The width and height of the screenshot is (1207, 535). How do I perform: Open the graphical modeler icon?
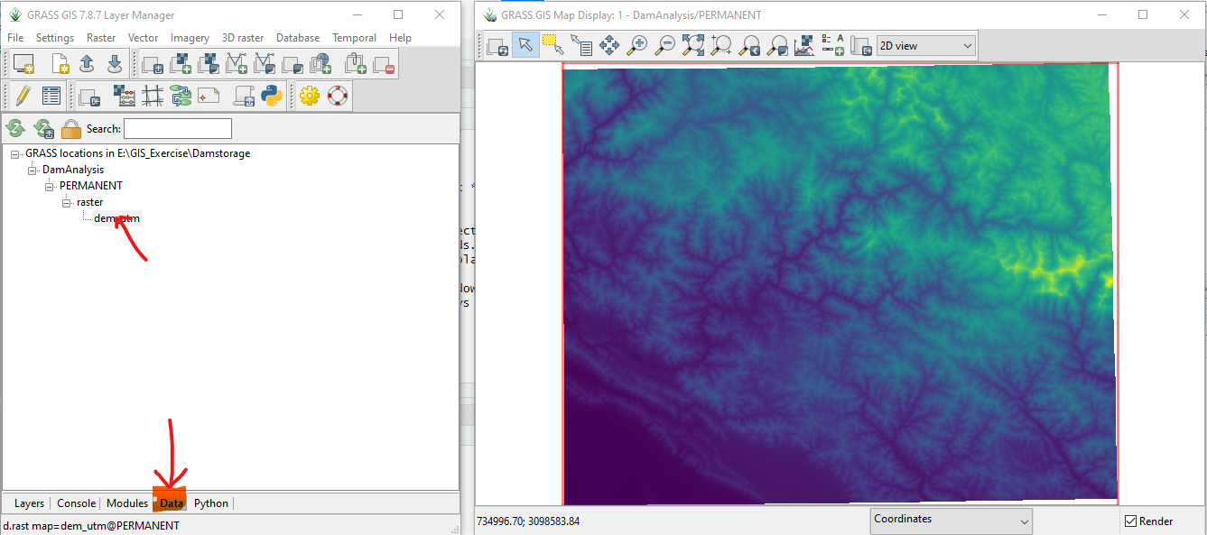(181, 95)
